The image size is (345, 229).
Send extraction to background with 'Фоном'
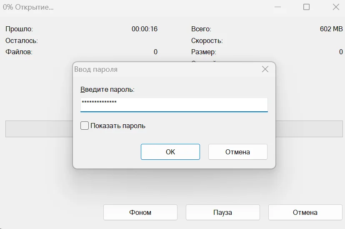tap(140, 212)
